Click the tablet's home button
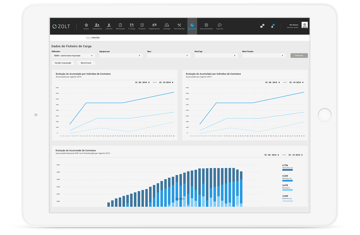This screenshot has height=235, width=360. coord(325,115)
